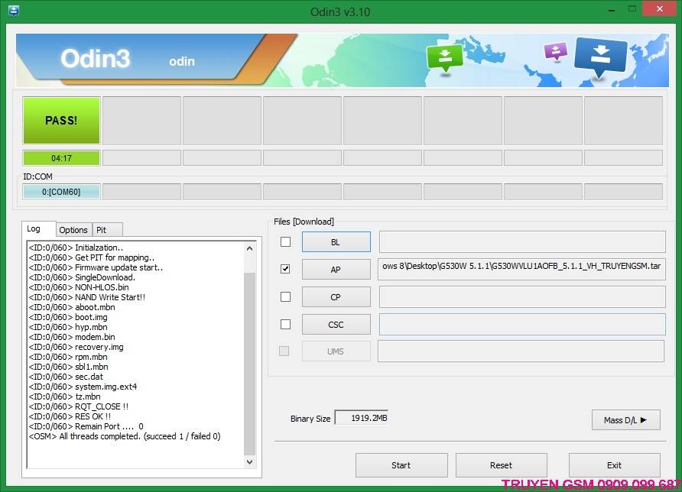Switch to the Options tab
The width and height of the screenshot is (682, 492).
pos(73,230)
